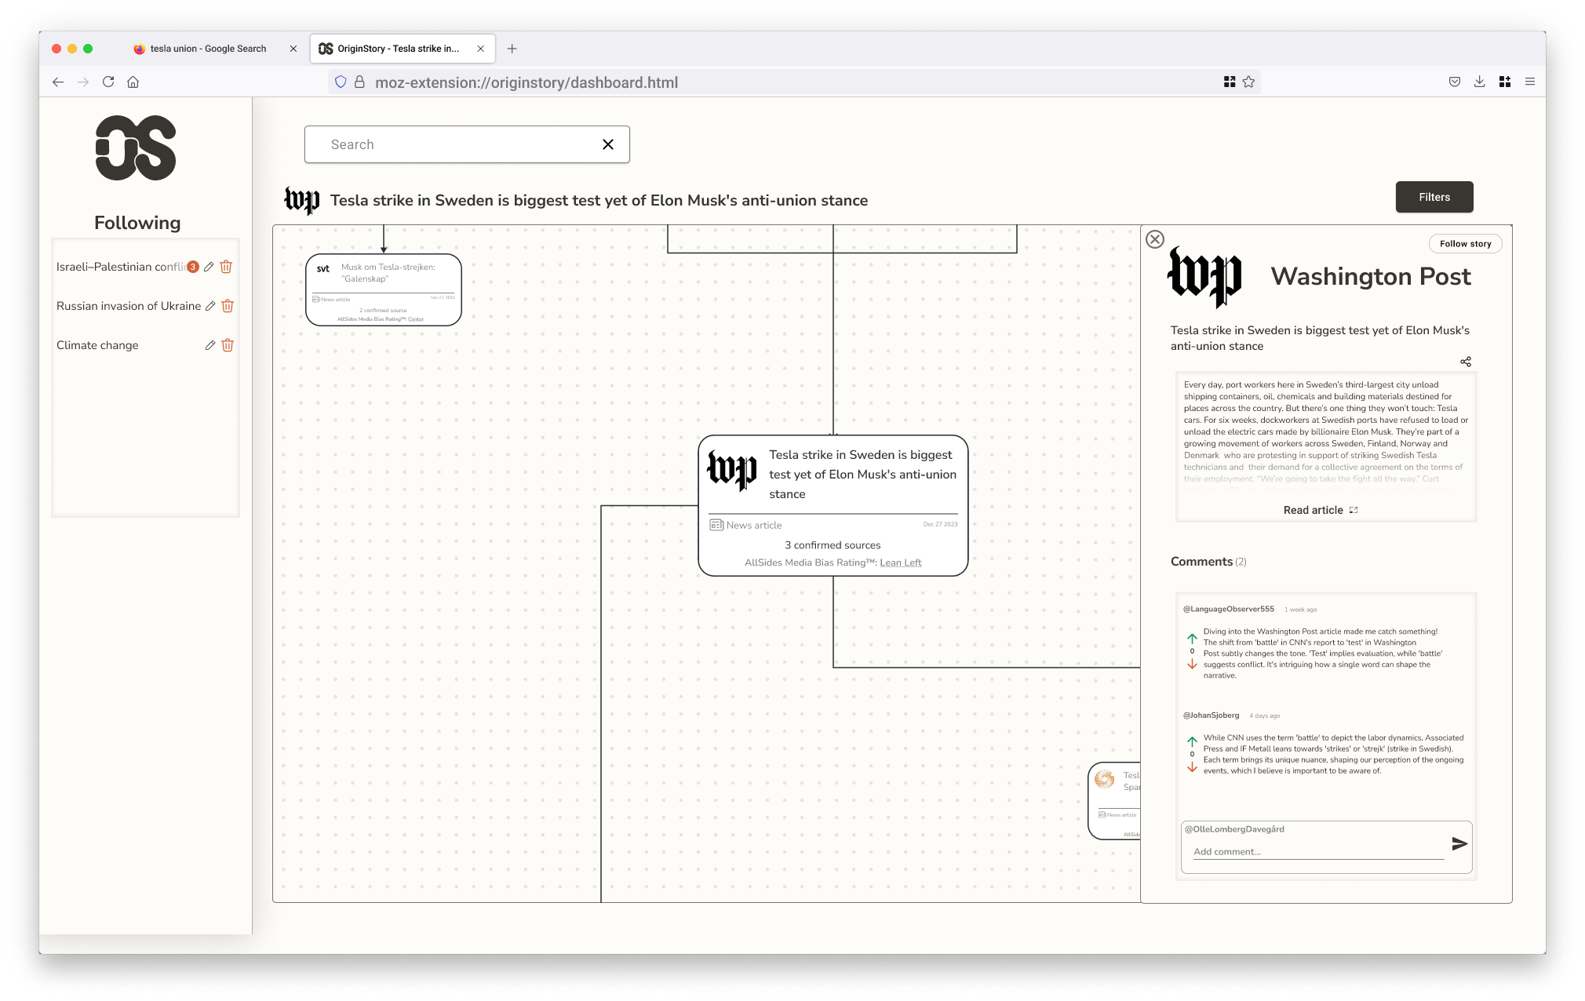Click the share icon below the article title
Image resolution: width=1585 pixels, height=1001 pixels.
point(1466,362)
